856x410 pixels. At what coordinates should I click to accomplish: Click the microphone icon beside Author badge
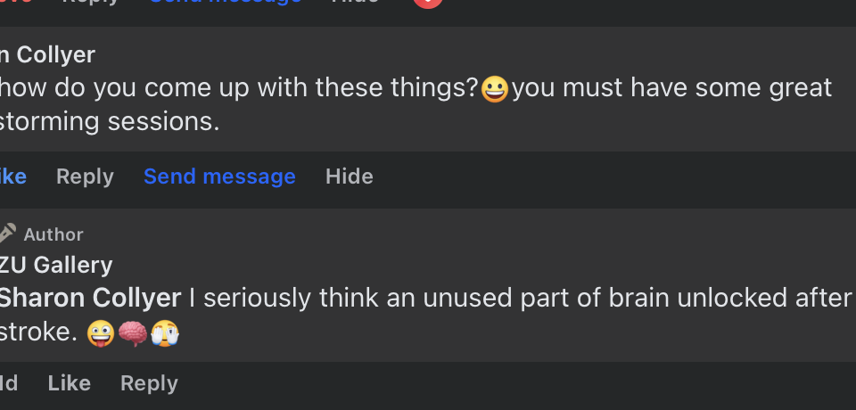[7, 234]
